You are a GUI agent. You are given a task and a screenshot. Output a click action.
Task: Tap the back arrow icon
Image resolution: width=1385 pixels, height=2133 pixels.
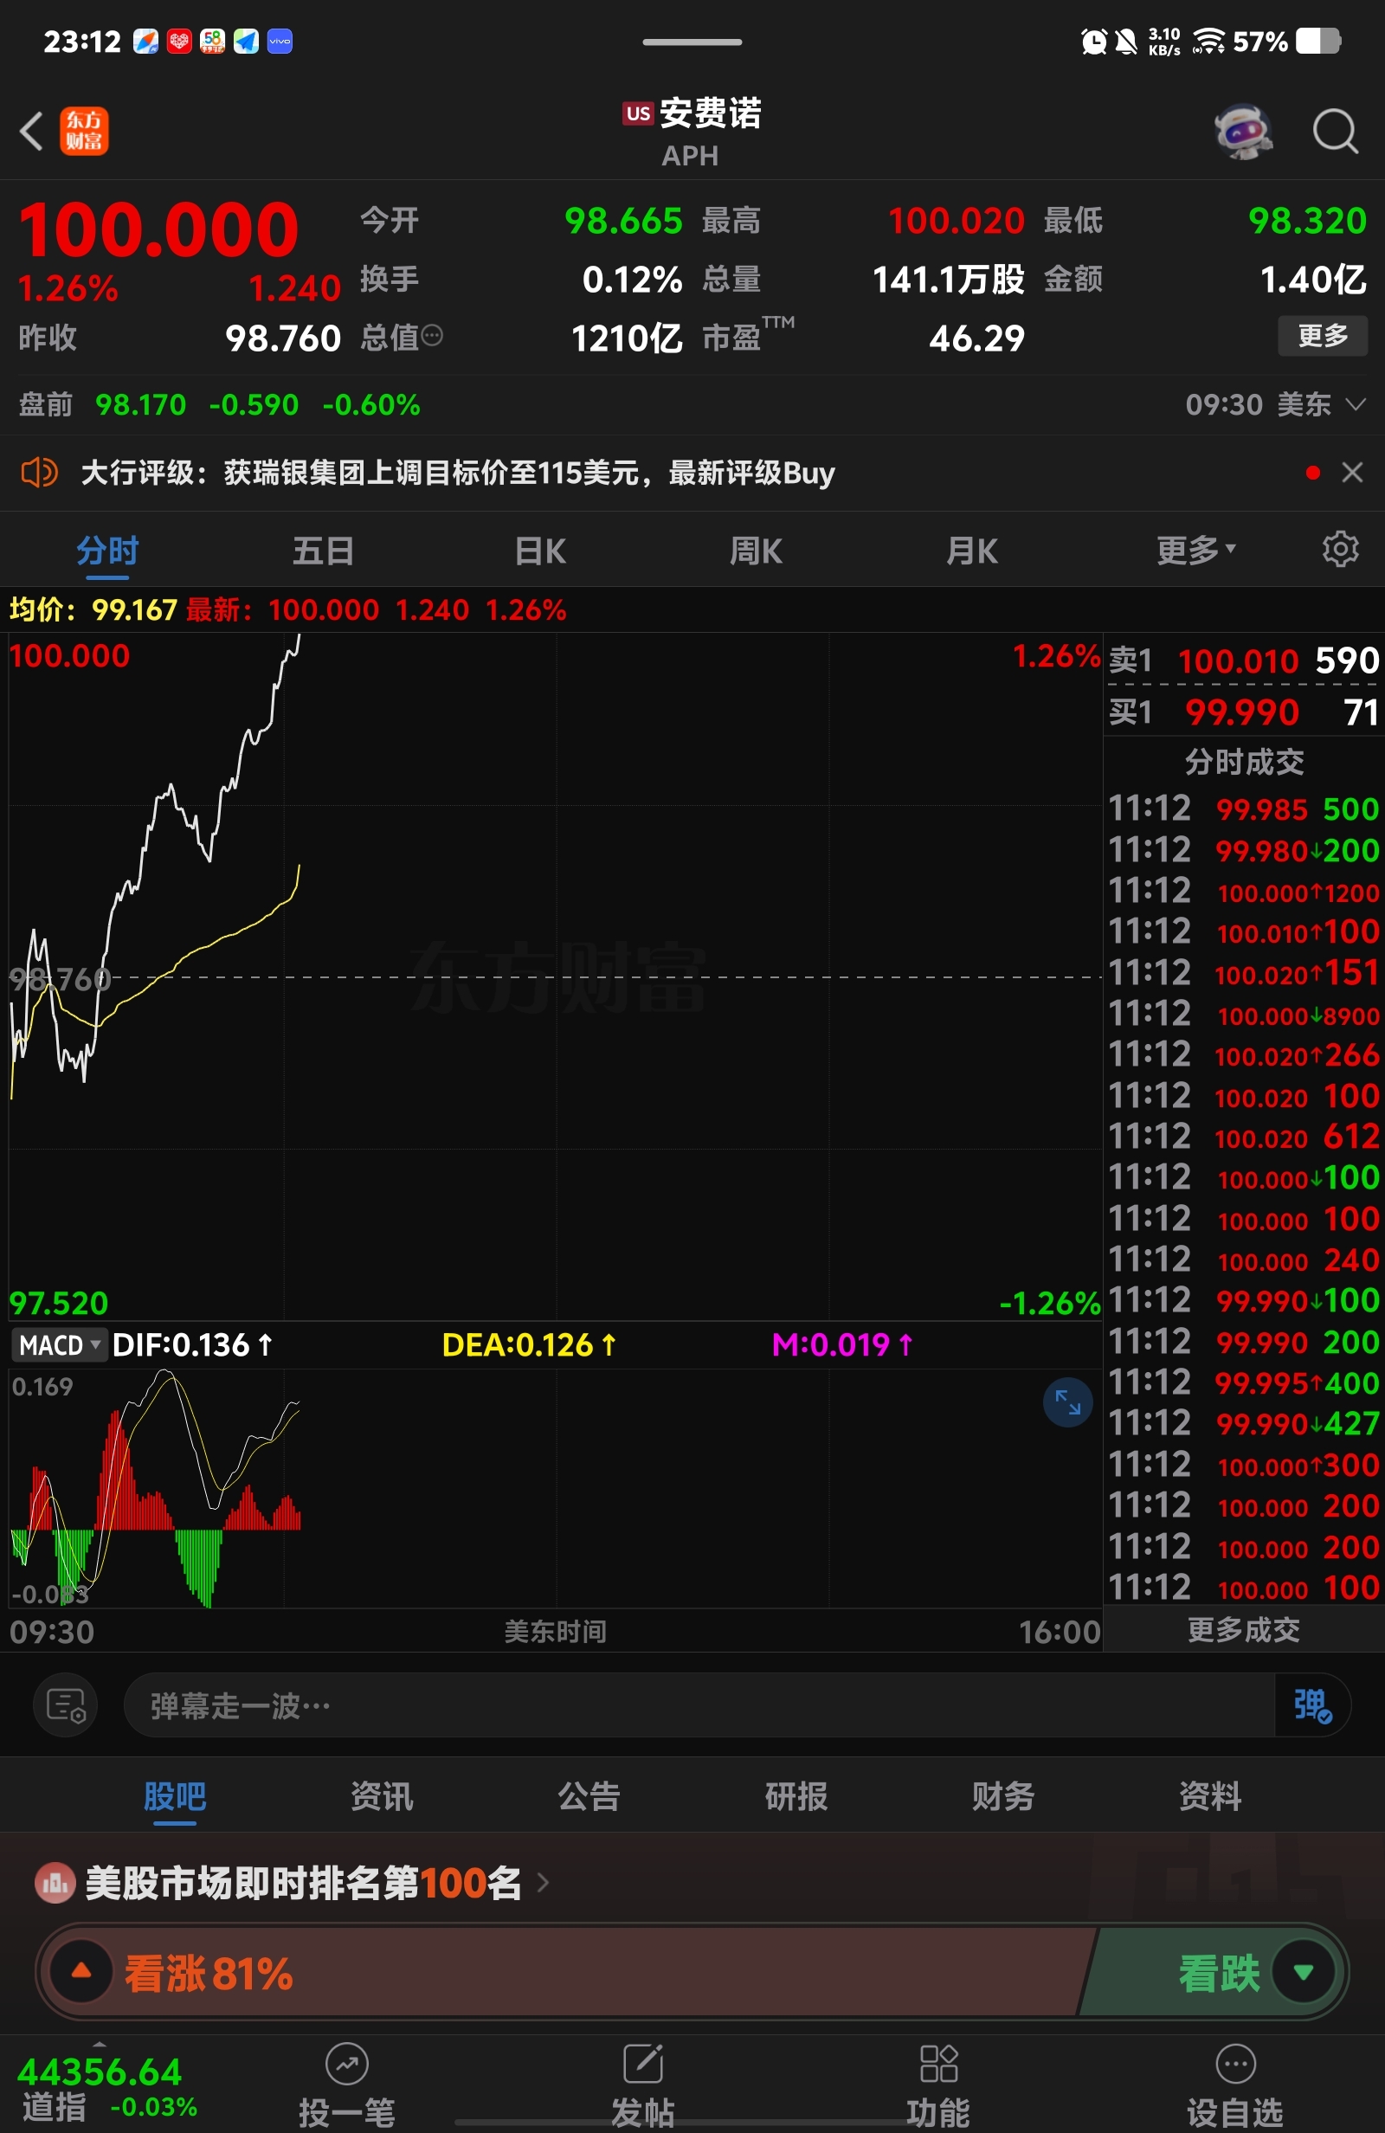click(31, 131)
